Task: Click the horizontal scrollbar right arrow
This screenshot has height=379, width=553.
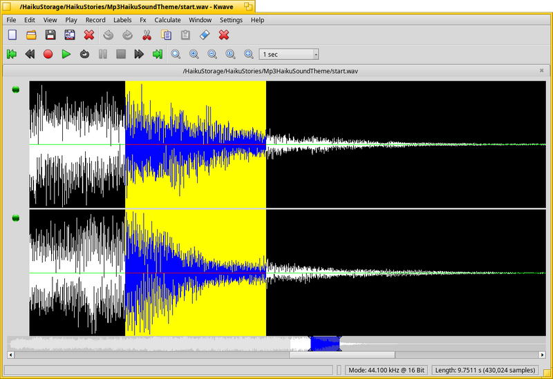Action: [x=542, y=355]
